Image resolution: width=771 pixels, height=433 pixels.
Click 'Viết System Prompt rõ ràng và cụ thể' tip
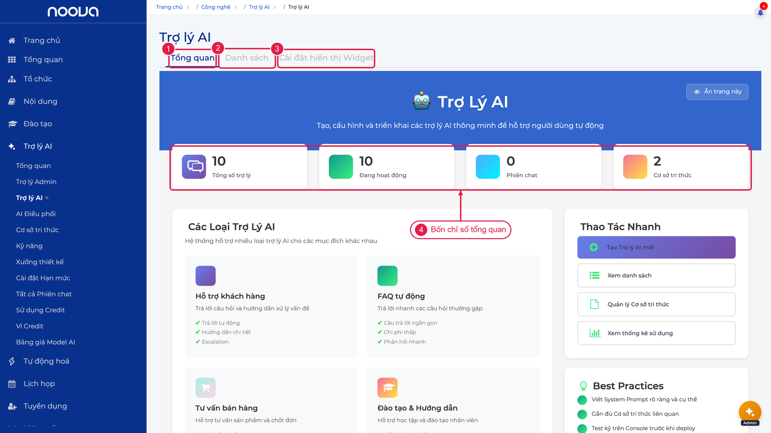click(x=644, y=400)
